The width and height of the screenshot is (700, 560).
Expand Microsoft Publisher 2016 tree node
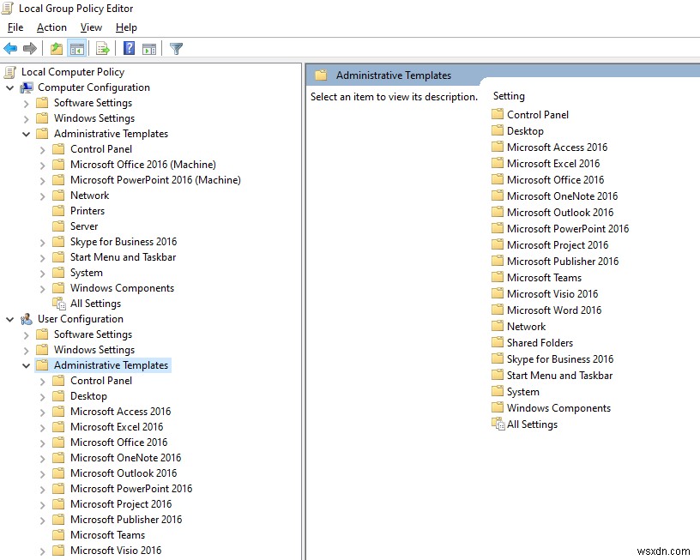click(42, 521)
